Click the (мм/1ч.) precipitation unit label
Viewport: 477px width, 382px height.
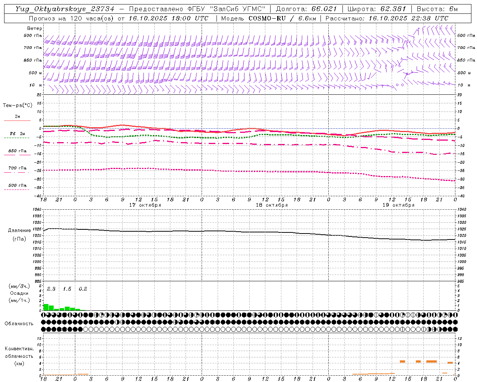19,300
